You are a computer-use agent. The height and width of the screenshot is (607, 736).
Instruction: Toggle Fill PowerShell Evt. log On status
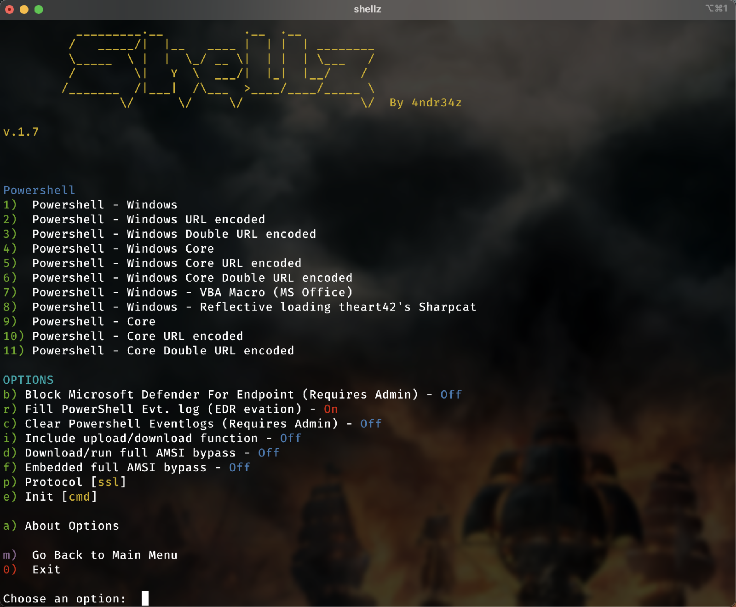pyautogui.click(x=331, y=409)
